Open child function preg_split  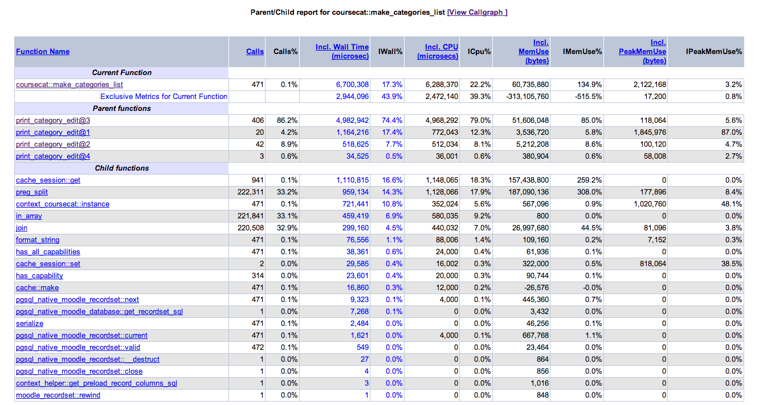[32, 192]
